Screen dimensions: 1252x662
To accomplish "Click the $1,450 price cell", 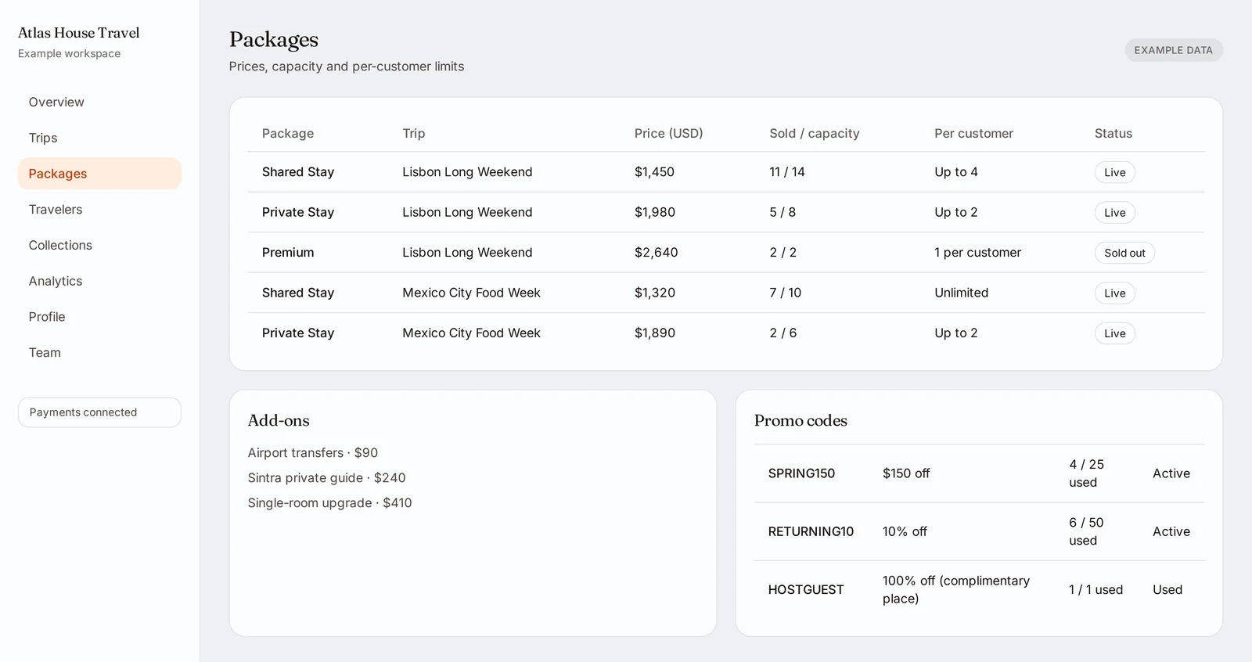I will (x=654, y=172).
